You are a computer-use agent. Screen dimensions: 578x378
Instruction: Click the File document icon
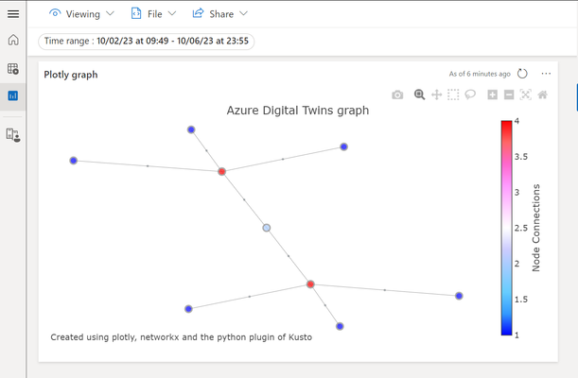(x=136, y=13)
